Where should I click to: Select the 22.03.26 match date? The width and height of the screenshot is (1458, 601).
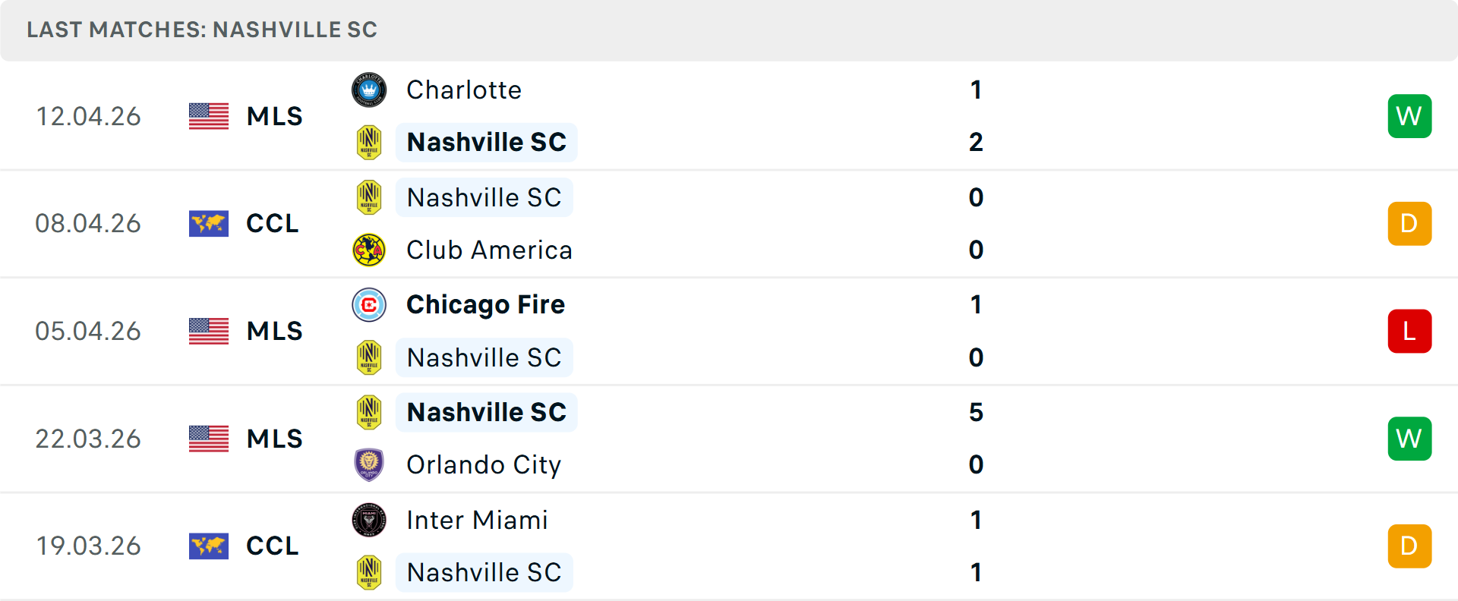click(88, 439)
